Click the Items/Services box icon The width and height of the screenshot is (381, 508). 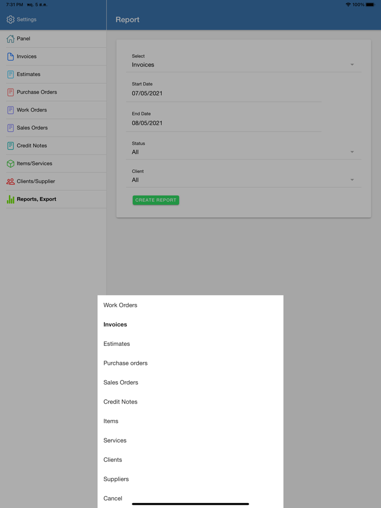click(10, 163)
